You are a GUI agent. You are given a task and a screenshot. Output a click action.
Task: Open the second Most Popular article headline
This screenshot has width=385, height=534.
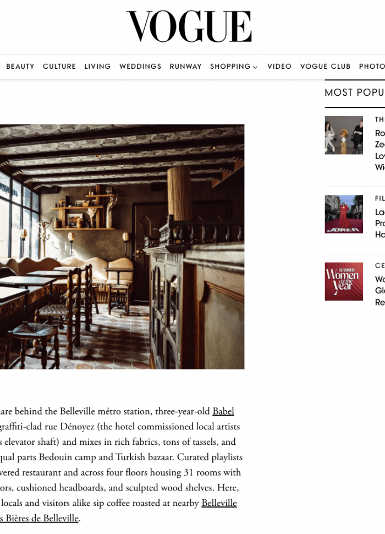coord(380,223)
